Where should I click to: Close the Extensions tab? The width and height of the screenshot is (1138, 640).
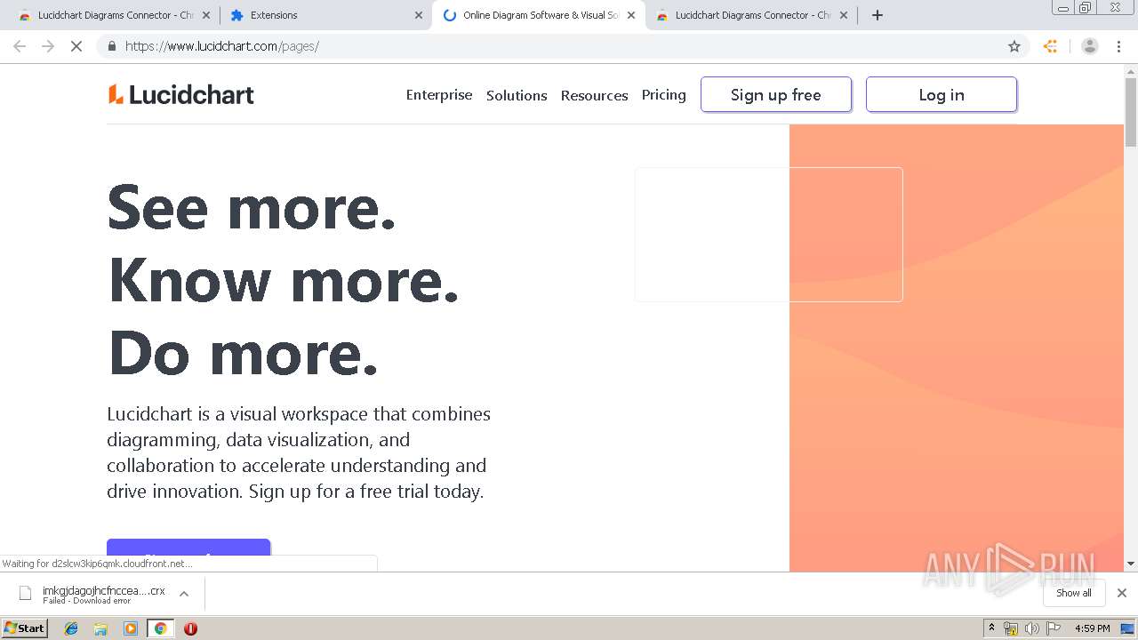click(x=419, y=15)
